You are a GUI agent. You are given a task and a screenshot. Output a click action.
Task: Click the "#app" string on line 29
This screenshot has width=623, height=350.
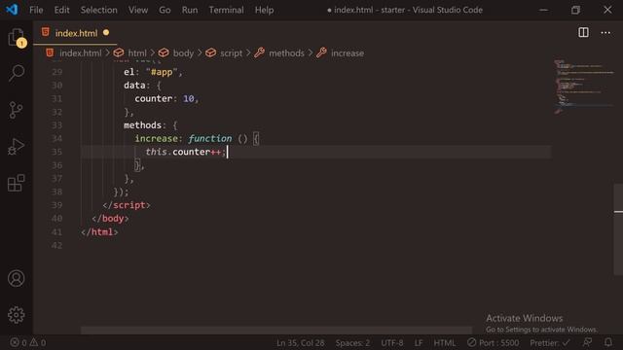[162, 72]
